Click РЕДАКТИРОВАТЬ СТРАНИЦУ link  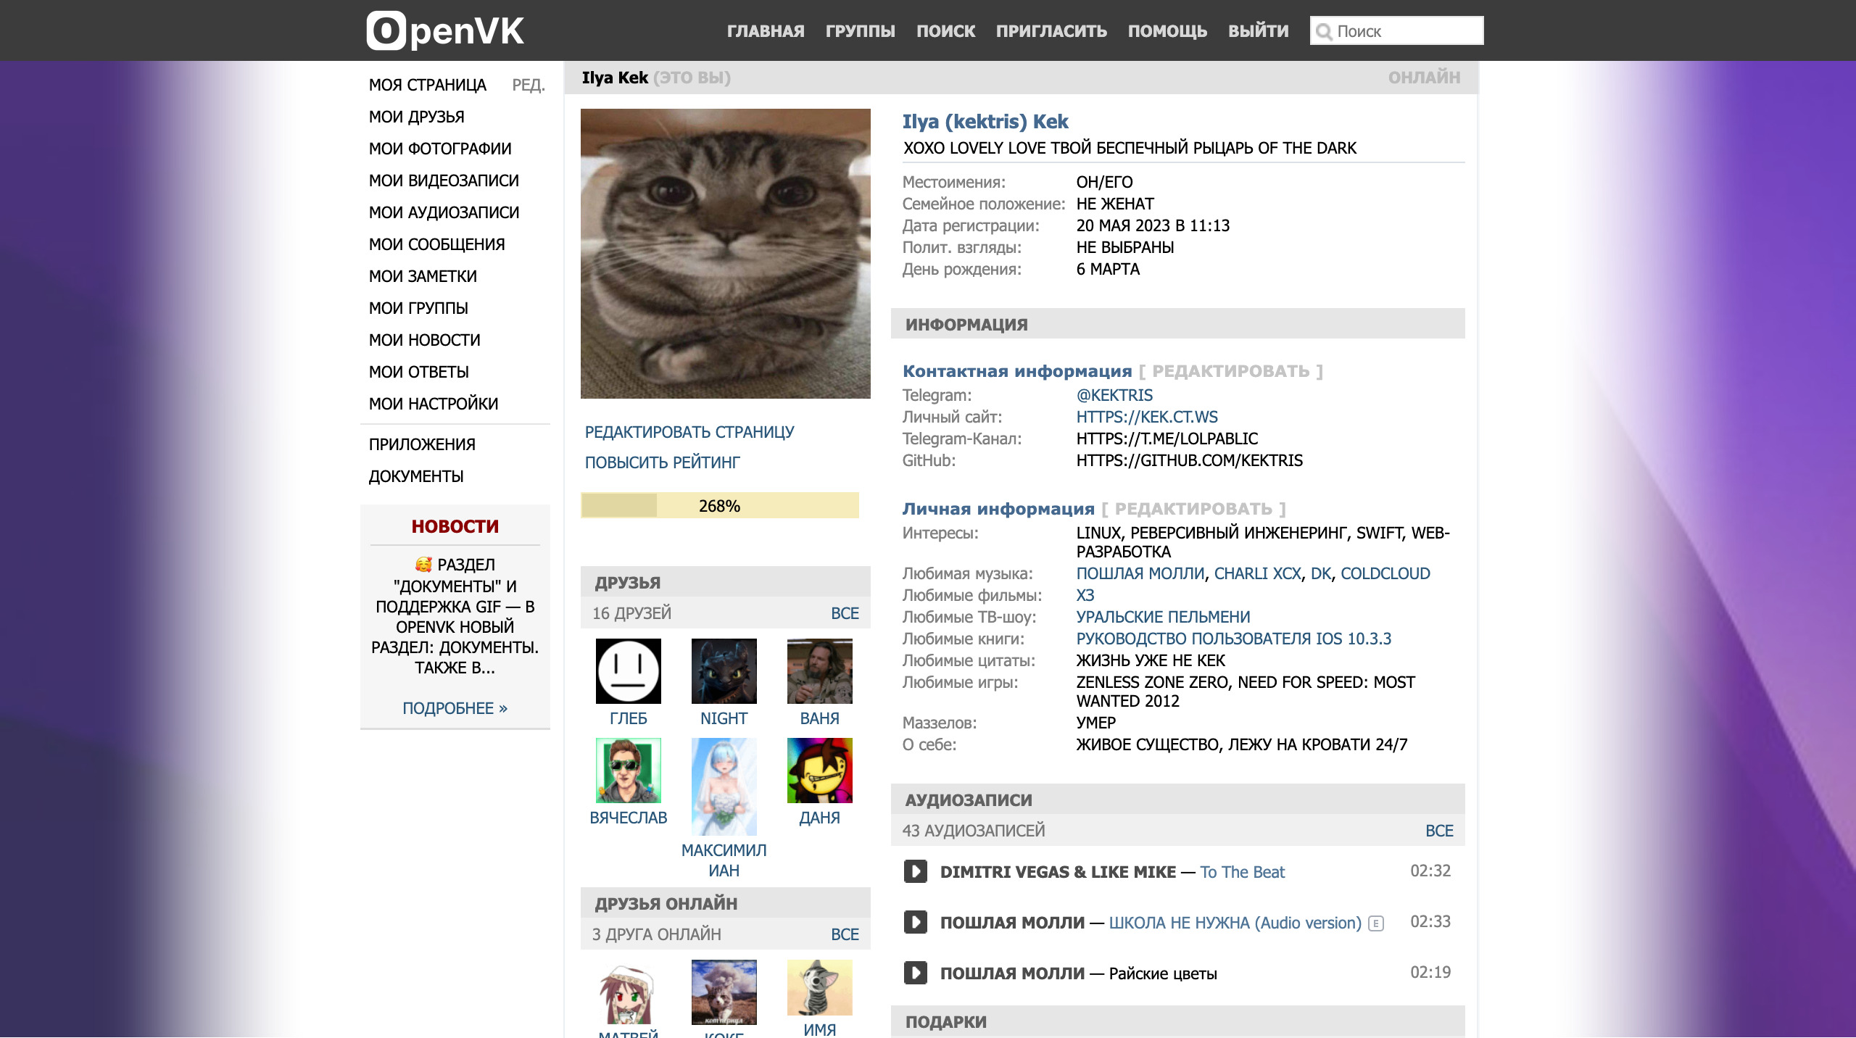[x=689, y=432]
